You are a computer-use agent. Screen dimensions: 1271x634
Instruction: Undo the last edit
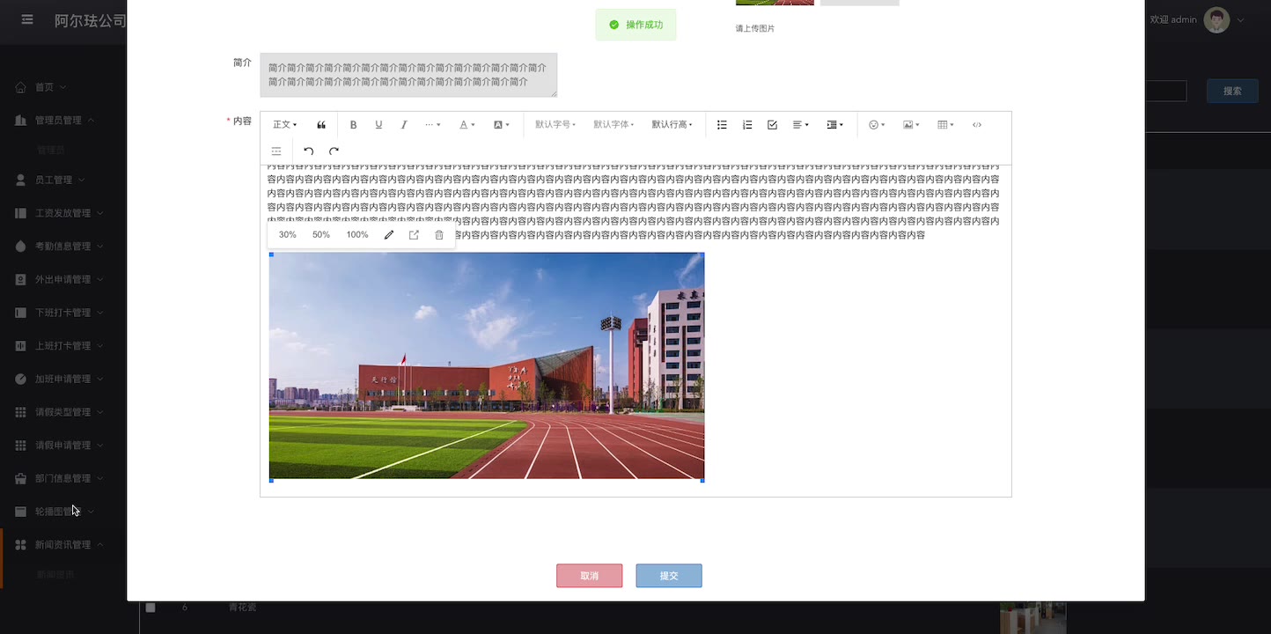click(308, 151)
